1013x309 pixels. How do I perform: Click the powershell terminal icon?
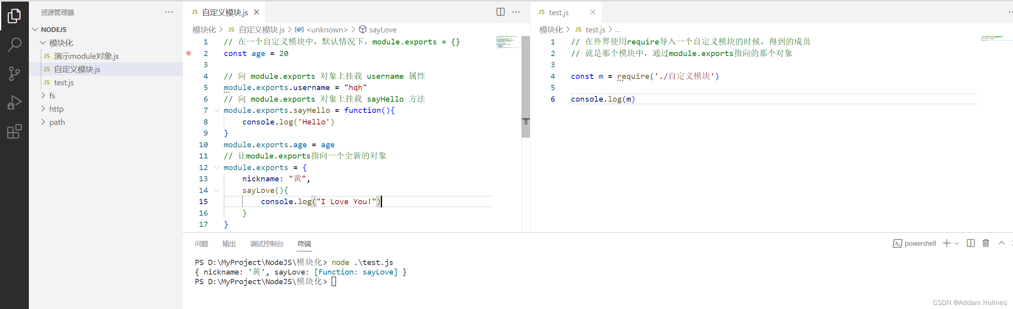click(897, 243)
